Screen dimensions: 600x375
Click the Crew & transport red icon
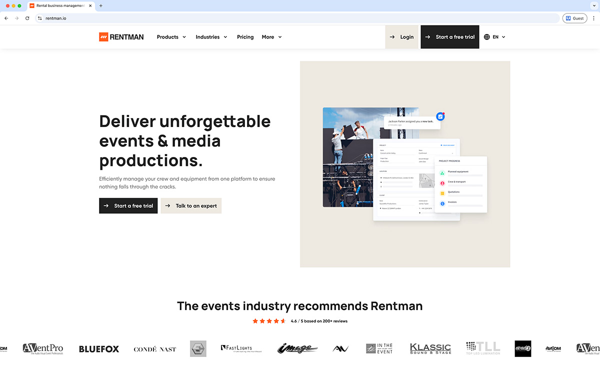442,183
